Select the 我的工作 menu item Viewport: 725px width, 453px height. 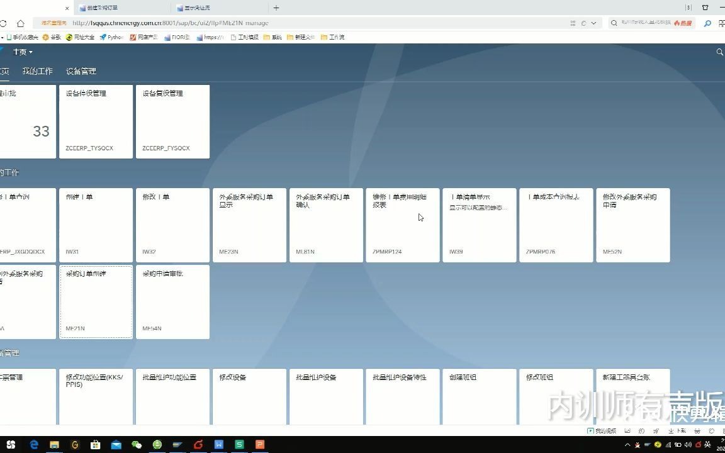point(37,70)
